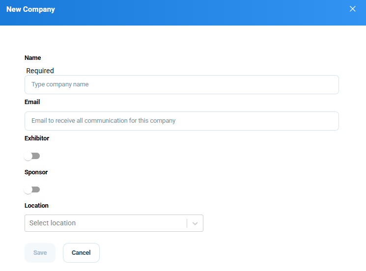The height and width of the screenshot is (271, 366).
Task: Click the Required validation message
Action: pos(40,71)
